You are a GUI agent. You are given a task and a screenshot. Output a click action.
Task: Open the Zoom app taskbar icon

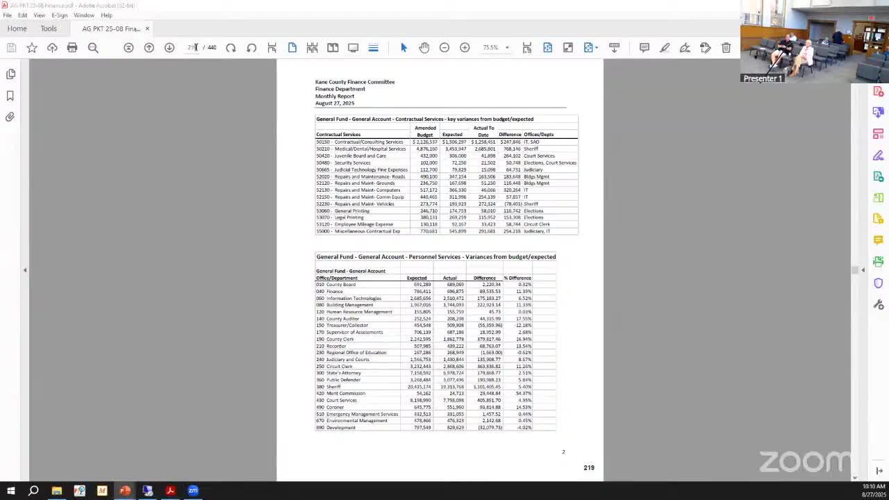tap(193, 490)
